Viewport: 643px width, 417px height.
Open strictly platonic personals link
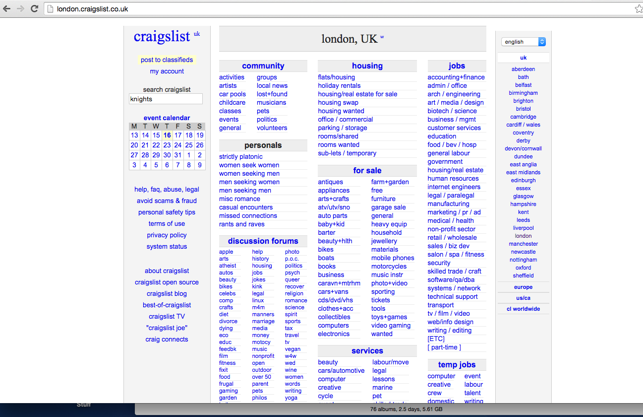[240, 156]
